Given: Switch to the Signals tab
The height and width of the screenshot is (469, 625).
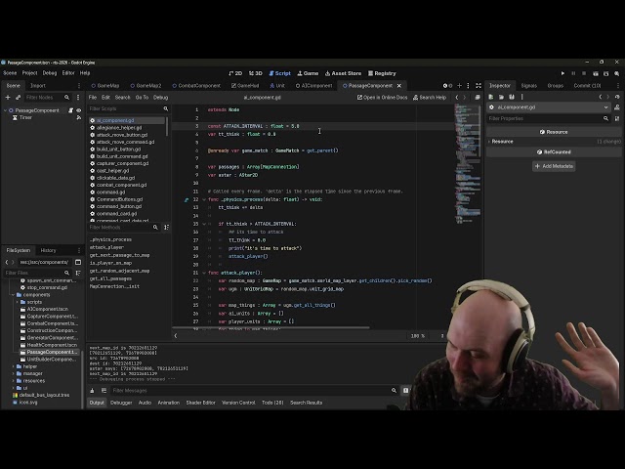Looking at the screenshot, I should [529, 86].
